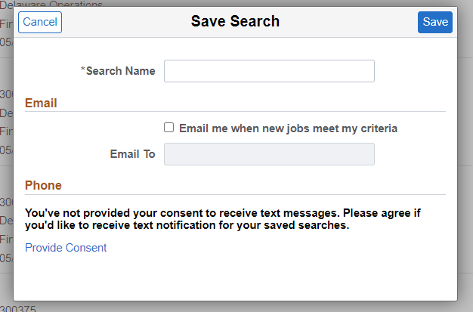Click the 'Email me when new jobs' label
Image resolution: width=473 pixels, height=312 pixels.
click(288, 128)
